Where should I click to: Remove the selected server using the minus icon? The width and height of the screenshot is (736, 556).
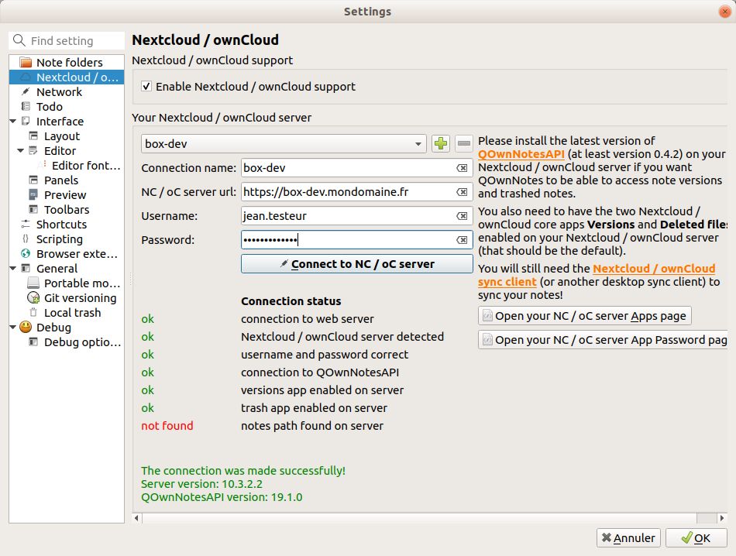tap(462, 143)
